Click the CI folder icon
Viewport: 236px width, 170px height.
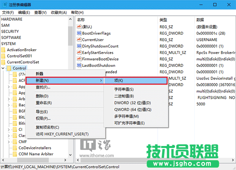(15, 129)
